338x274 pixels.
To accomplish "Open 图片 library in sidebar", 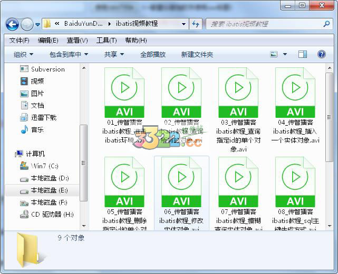I will coord(32,93).
